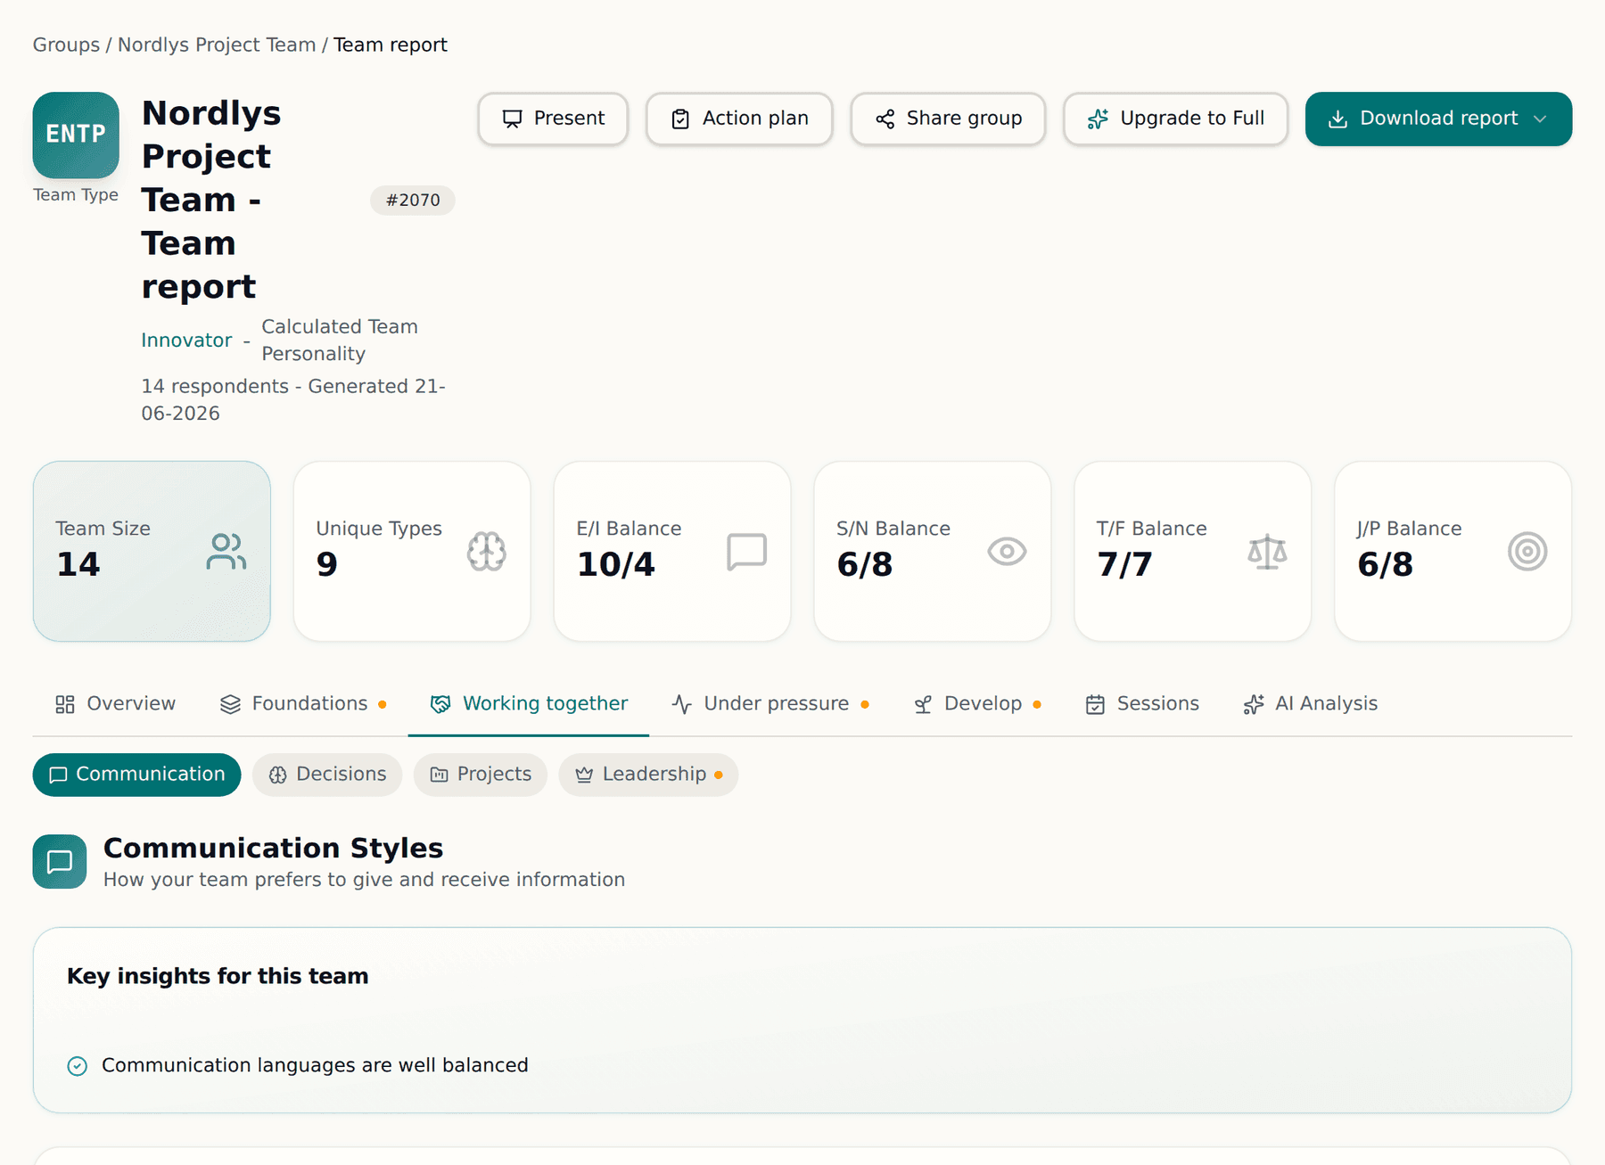
Task: Click the T/F Balance 7/7 value
Action: pyautogui.click(x=1125, y=564)
